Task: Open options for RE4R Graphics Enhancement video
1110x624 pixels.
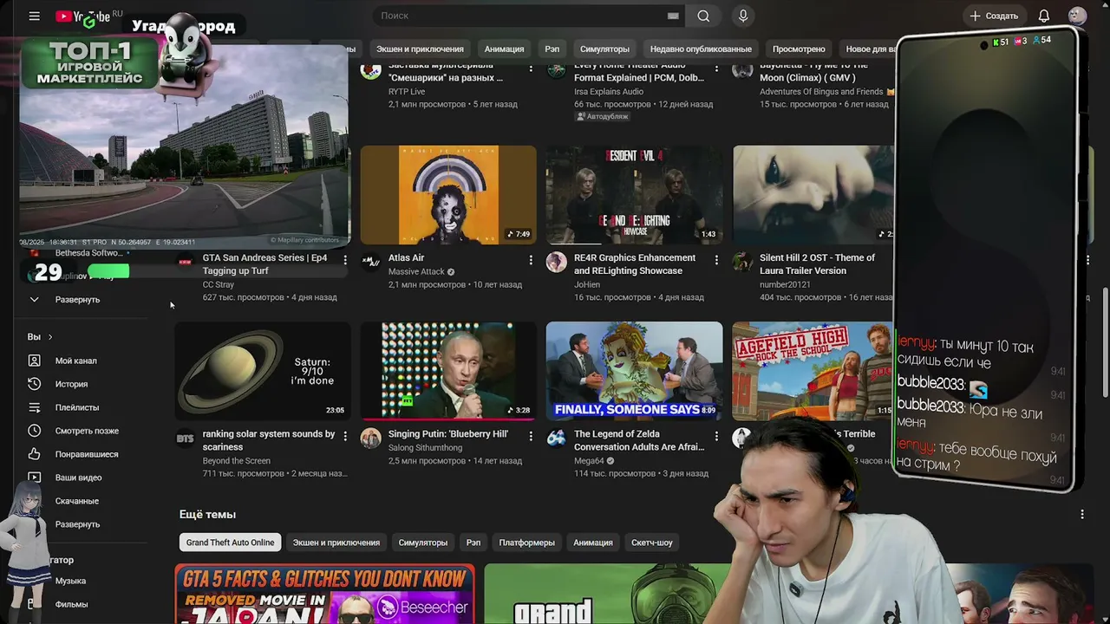Action: [x=716, y=260]
